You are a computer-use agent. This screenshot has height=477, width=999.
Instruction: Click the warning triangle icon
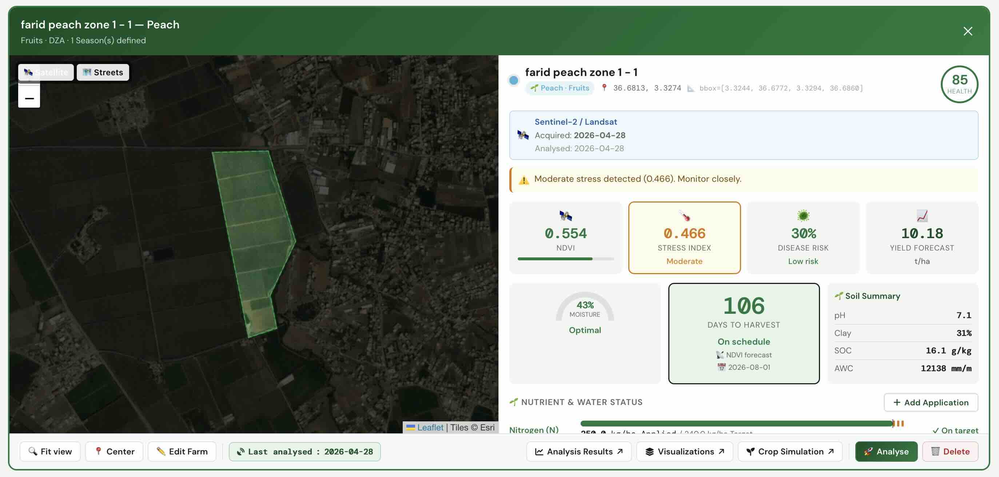coord(524,180)
